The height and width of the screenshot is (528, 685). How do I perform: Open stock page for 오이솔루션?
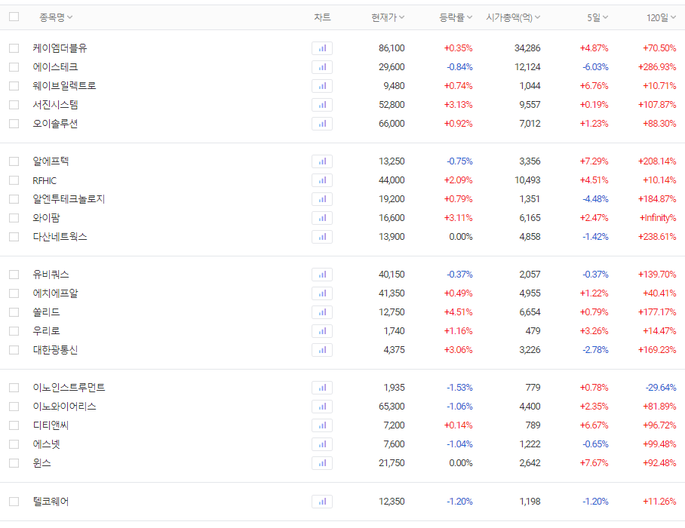[56, 124]
